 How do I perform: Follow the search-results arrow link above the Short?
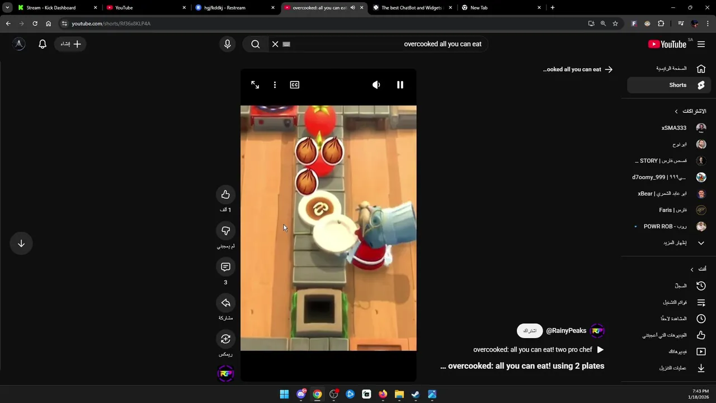pyautogui.click(x=578, y=69)
